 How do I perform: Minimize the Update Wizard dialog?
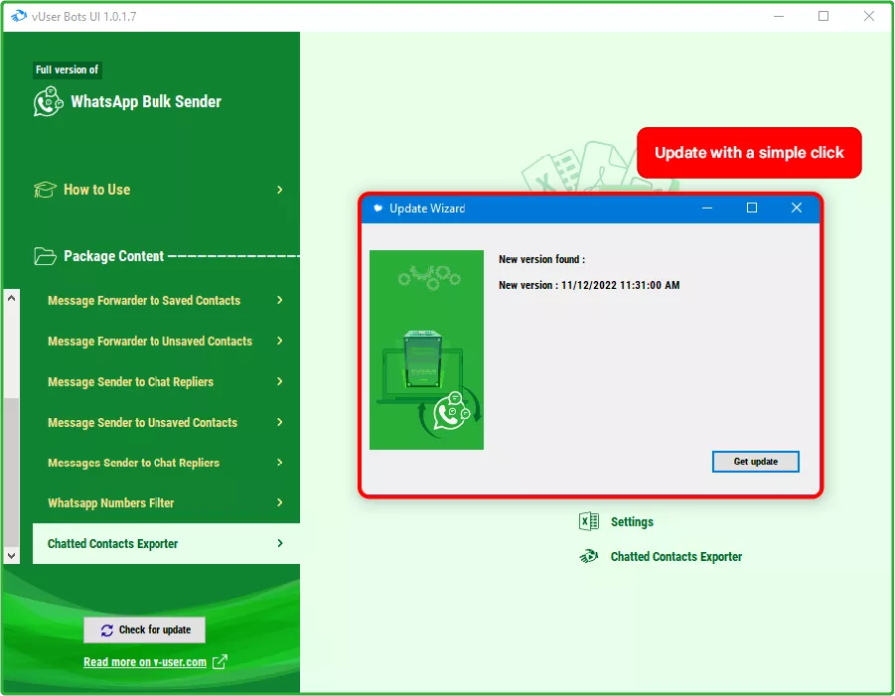(707, 209)
